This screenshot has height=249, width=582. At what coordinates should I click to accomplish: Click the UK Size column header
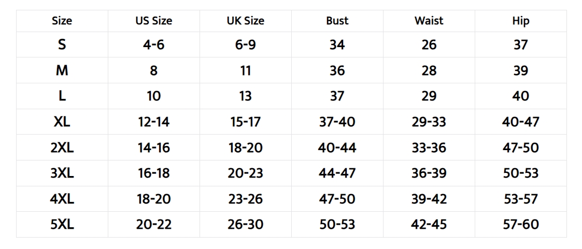[245, 21]
